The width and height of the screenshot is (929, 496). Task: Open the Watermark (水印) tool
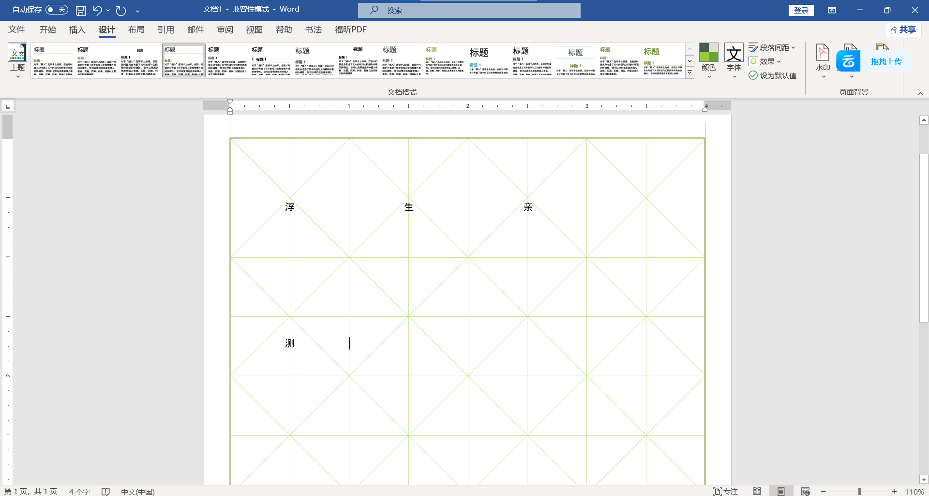[823, 57]
